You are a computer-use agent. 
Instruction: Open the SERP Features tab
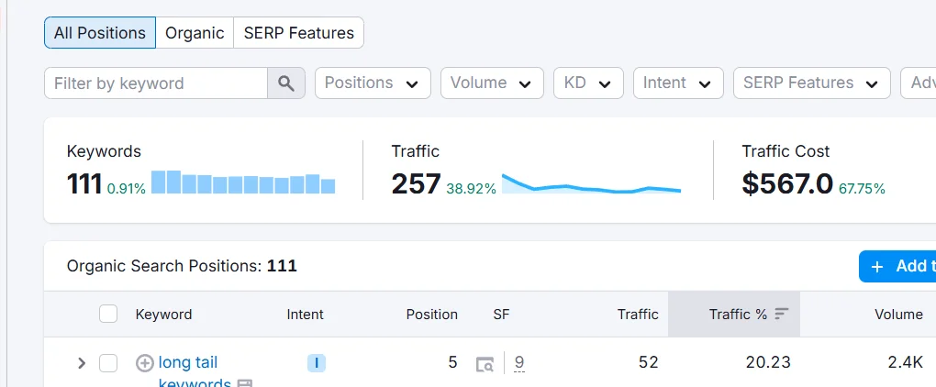(x=298, y=33)
